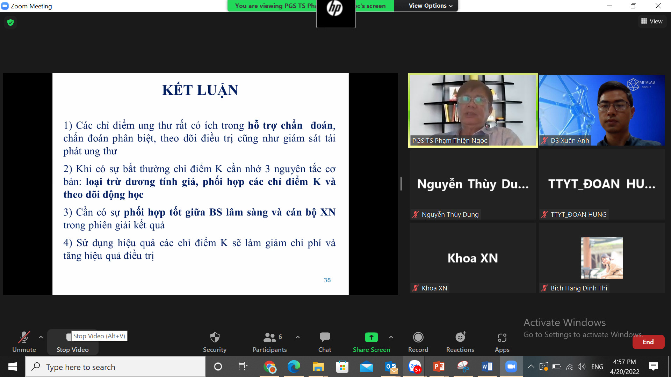
Task: Open the Participants panel
Action: tap(270, 342)
